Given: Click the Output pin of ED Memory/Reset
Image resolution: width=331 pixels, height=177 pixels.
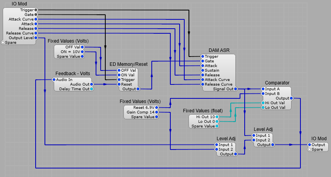Looking at the screenshot, I should 138,89.
